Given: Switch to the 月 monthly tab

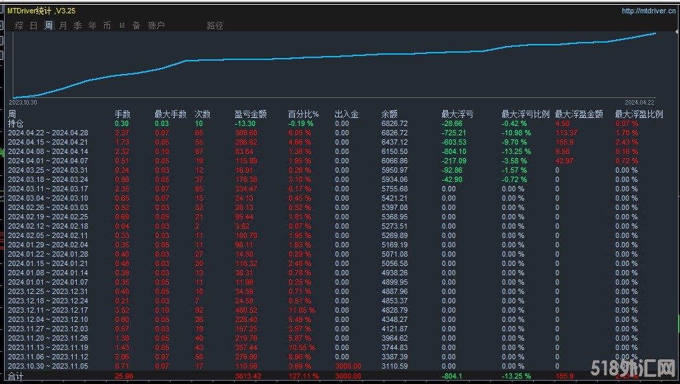Looking at the screenshot, I should pos(63,25).
